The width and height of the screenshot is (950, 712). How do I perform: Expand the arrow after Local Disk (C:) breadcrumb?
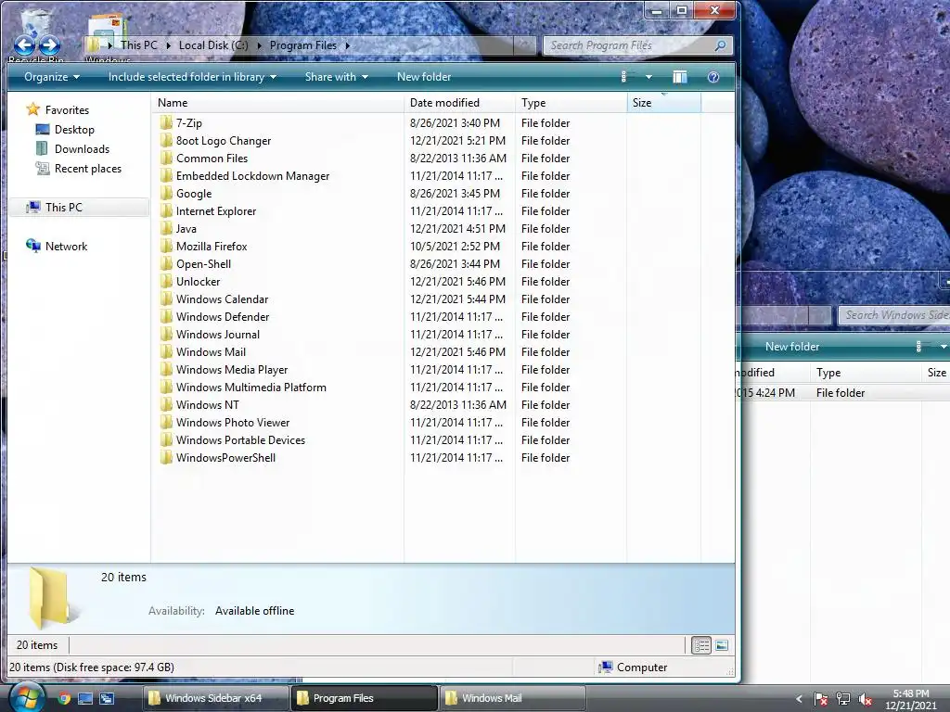click(260, 45)
